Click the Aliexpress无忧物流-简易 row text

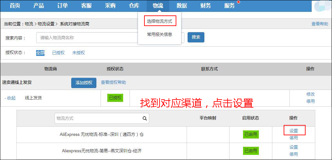pyautogui.click(x=102, y=151)
